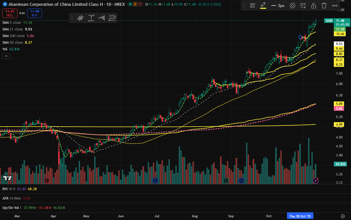Open the three-dots more options menu
Screen dimensions: 351x220
point(335,6)
